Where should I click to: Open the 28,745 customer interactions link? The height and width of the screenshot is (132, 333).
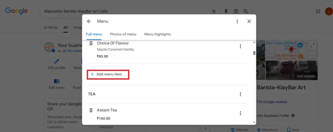pyautogui.click(x=72, y=51)
